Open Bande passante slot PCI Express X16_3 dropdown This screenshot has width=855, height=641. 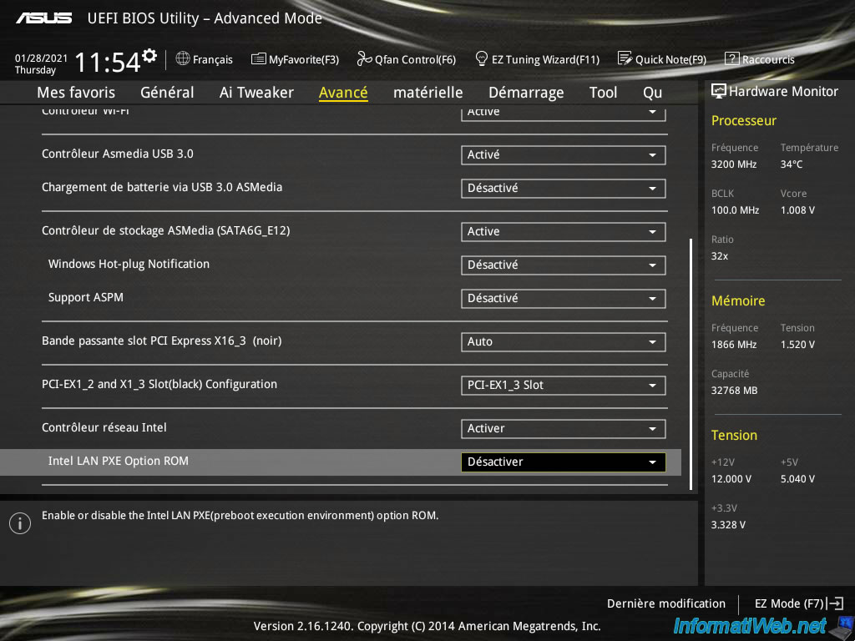click(563, 342)
